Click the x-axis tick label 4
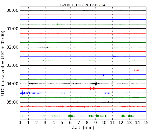166x133 pixels. pyautogui.click(x=54, y=123)
